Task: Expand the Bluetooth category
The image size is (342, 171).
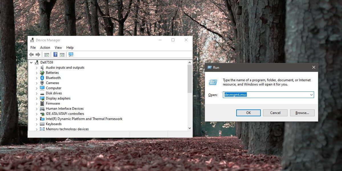Action: (36, 78)
